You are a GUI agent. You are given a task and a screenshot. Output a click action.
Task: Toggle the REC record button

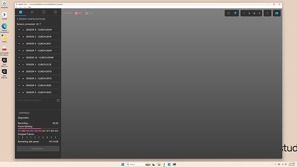coord(78,13)
